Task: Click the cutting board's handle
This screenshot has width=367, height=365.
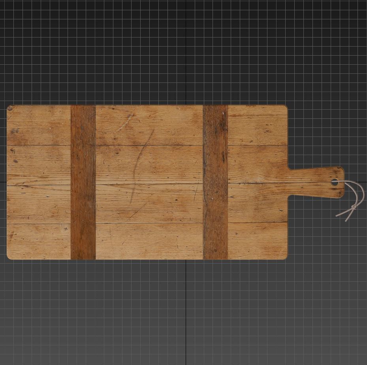Action: [x=316, y=182]
